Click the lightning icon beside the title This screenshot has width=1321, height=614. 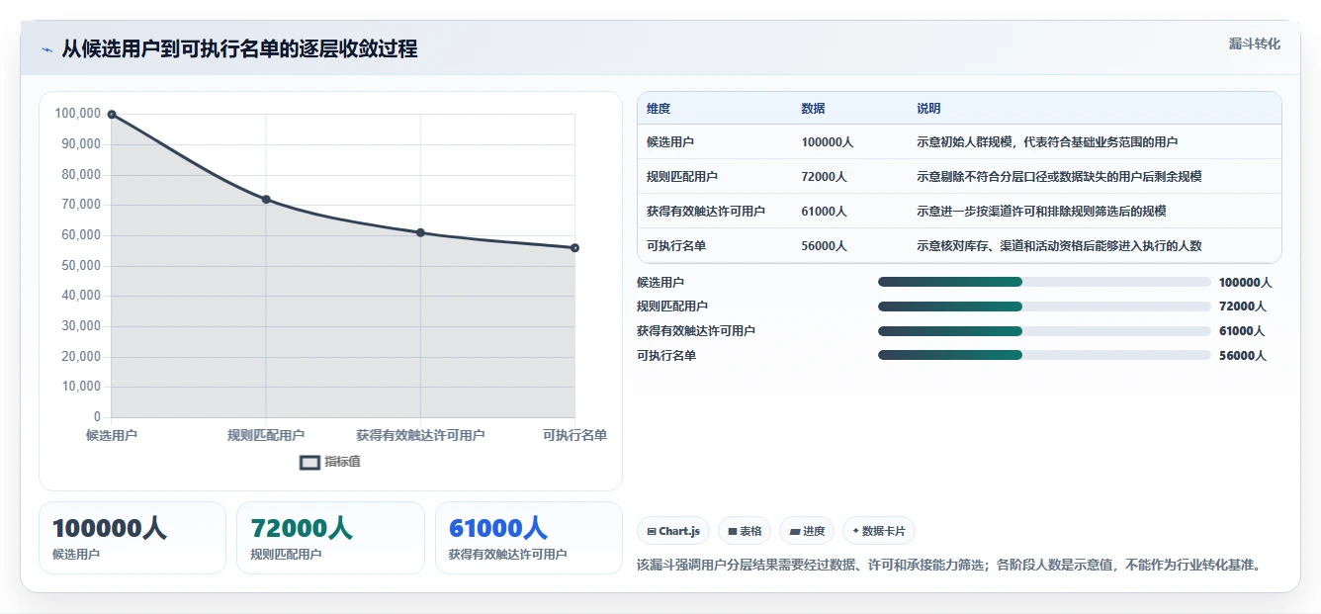(x=47, y=49)
